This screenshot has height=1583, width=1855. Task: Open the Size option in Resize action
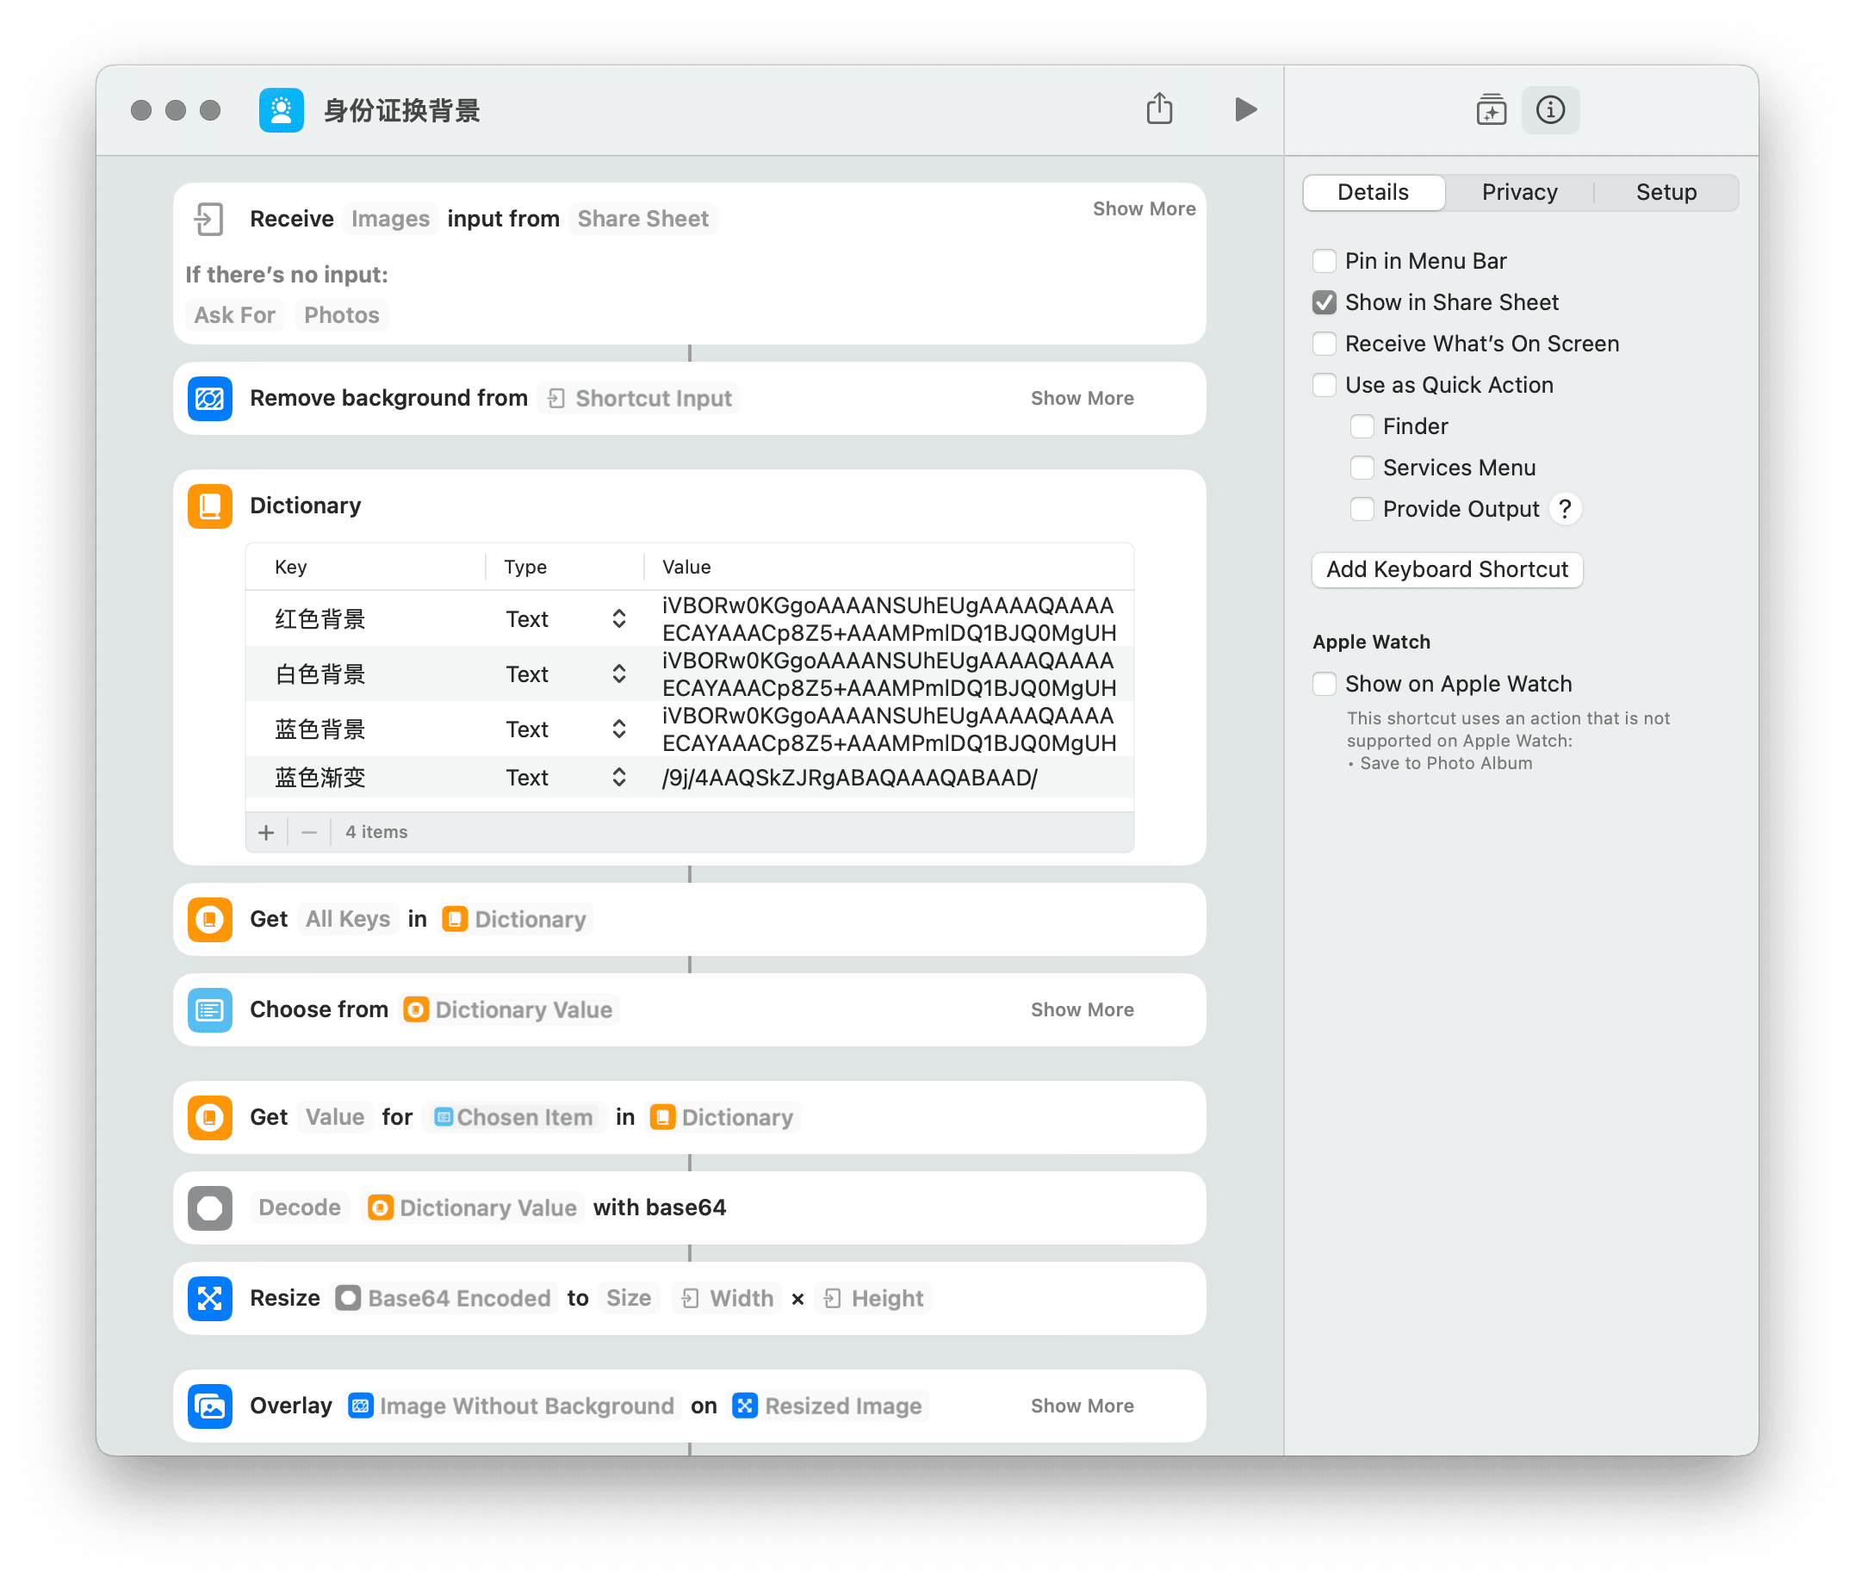pyautogui.click(x=629, y=1298)
